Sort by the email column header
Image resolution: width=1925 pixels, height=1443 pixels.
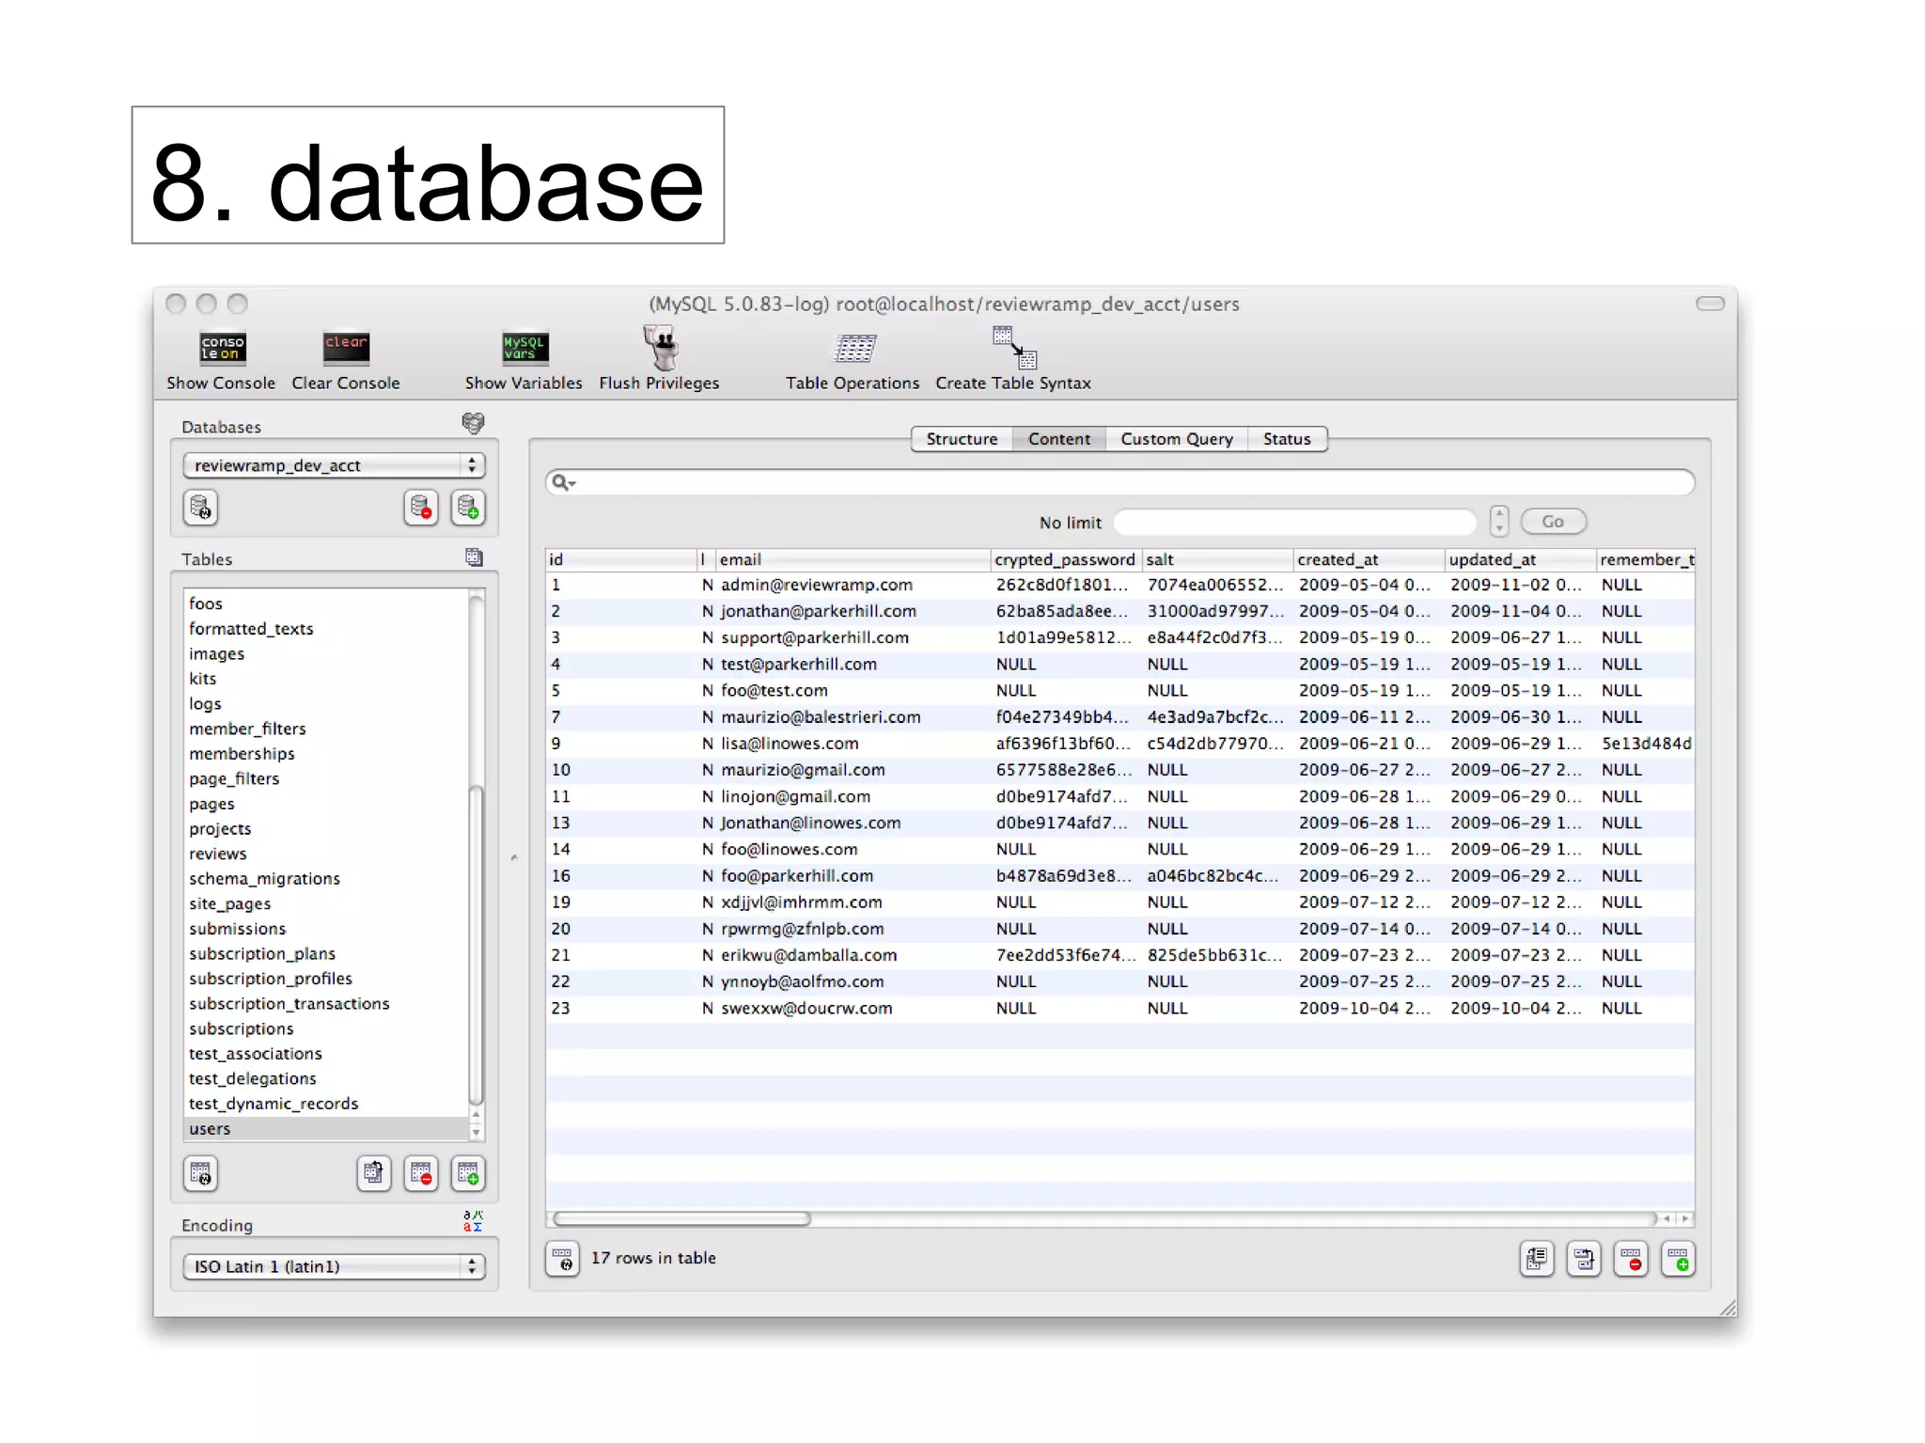click(853, 559)
